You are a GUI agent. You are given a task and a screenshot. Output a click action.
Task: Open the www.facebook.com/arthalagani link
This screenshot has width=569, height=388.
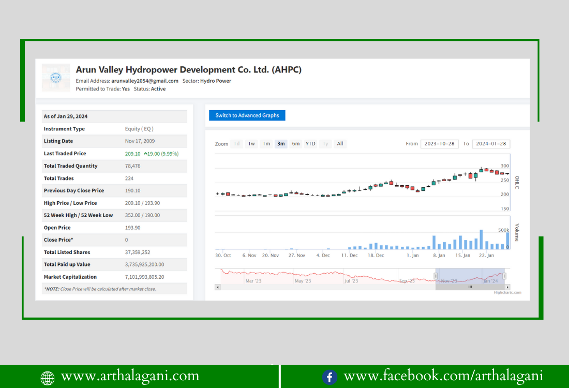pyautogui.click(x=443, y=376)
